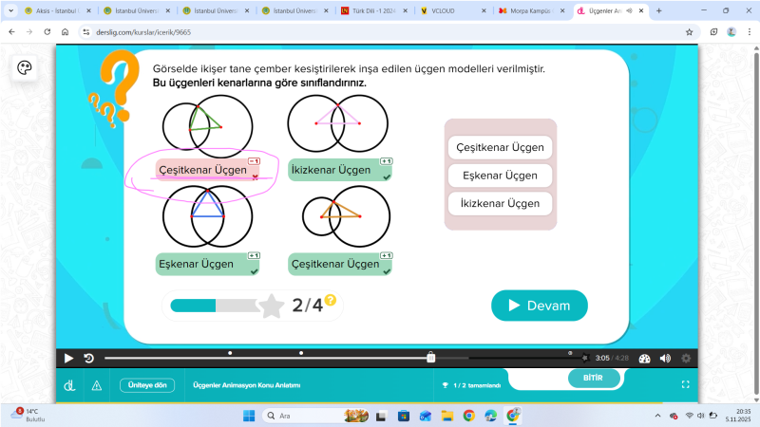Open Wi-Fi network tray icon
Screen dimensions: 760x427
tap(690, 416)
